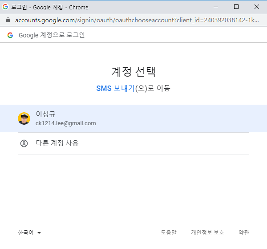The image size is (267, 249).
Task: Click the Google 계정으로 로그인 header text
Action: 52,35
